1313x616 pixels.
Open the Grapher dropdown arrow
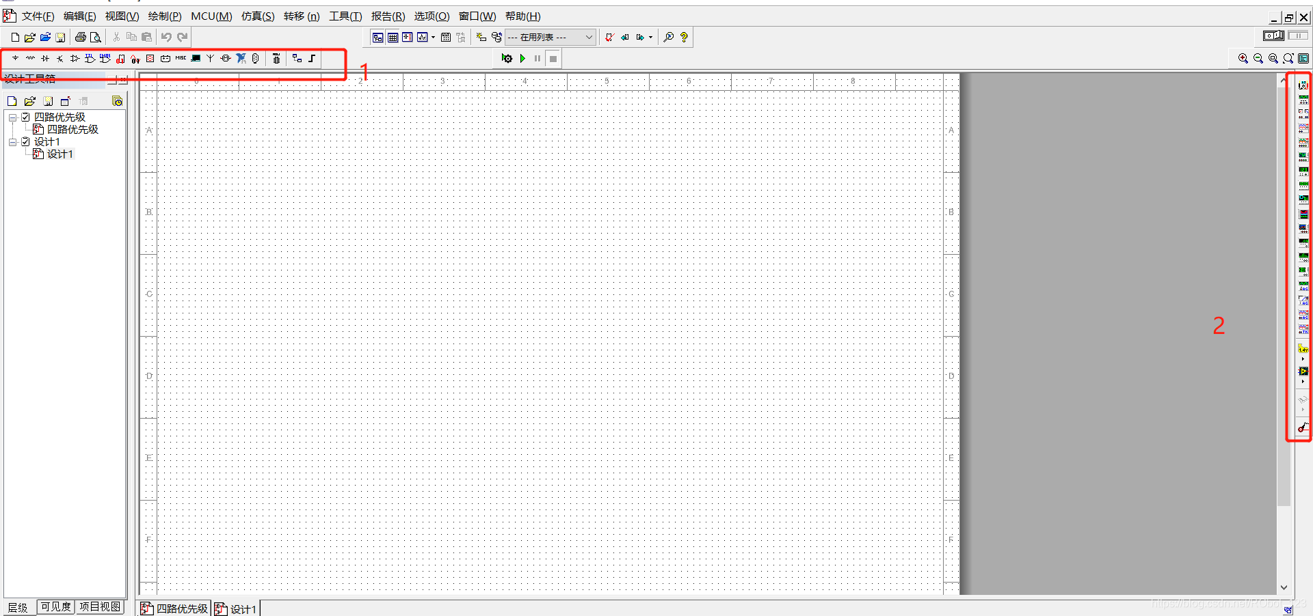point(433,38)
